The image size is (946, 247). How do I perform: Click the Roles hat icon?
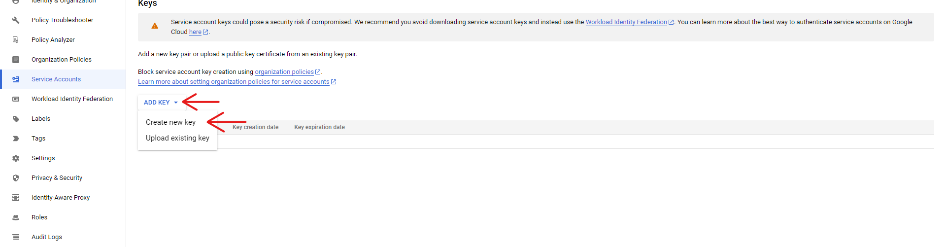(16, 217)
